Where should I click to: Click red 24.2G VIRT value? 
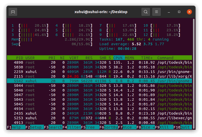(x=73, y=76)
